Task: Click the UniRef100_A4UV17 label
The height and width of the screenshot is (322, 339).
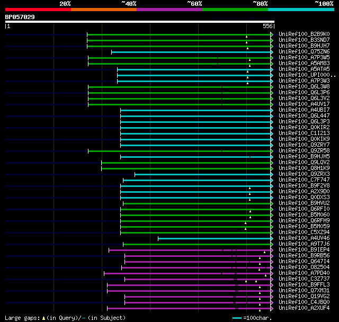Action: coord(304,104)
